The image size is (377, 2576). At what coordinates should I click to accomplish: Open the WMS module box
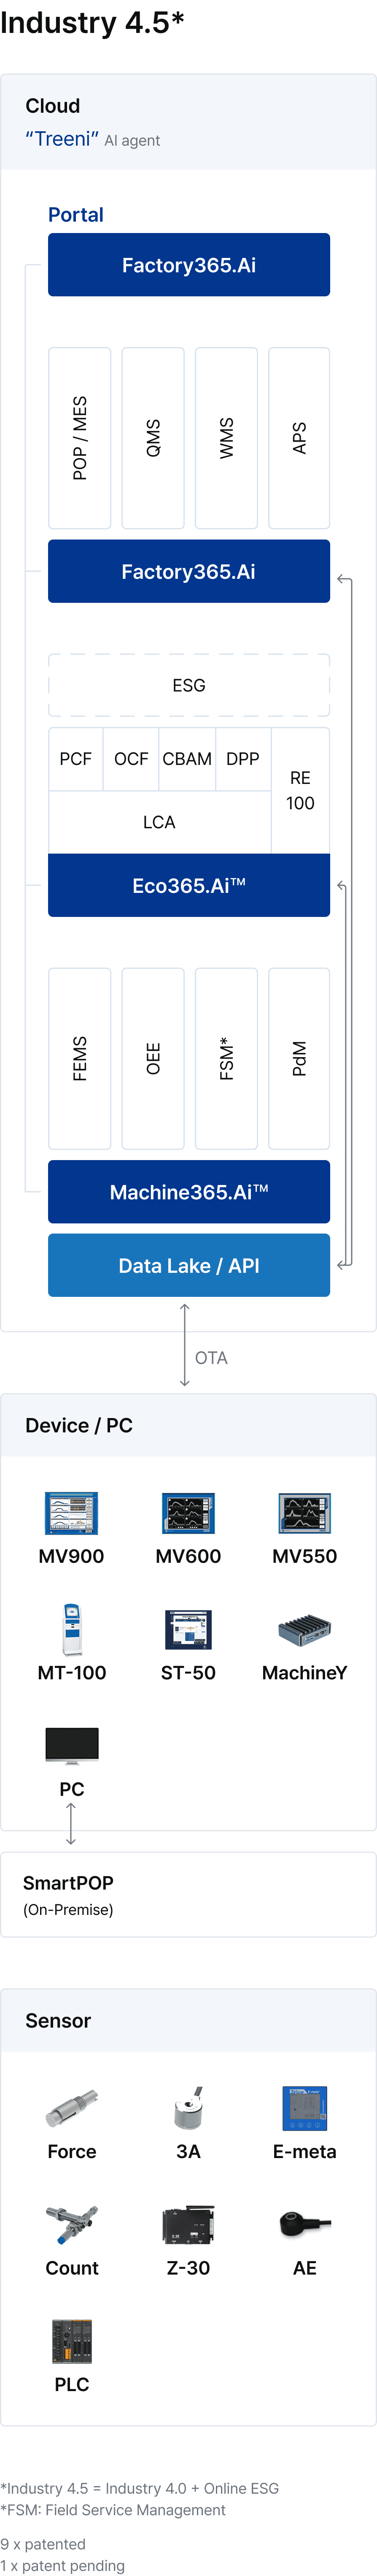[x=226, y=438]
